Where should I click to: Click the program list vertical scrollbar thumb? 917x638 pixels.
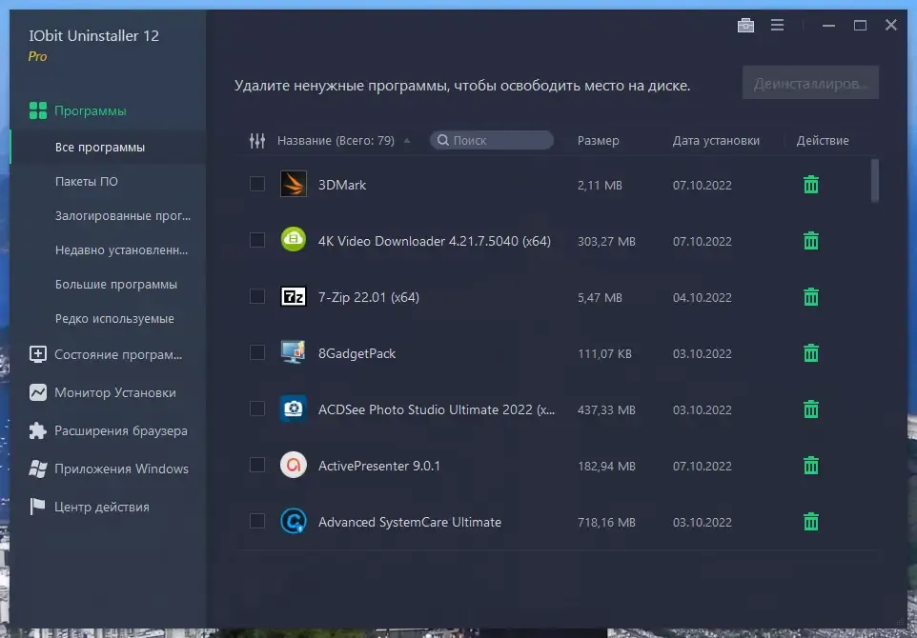click(875, 180)
